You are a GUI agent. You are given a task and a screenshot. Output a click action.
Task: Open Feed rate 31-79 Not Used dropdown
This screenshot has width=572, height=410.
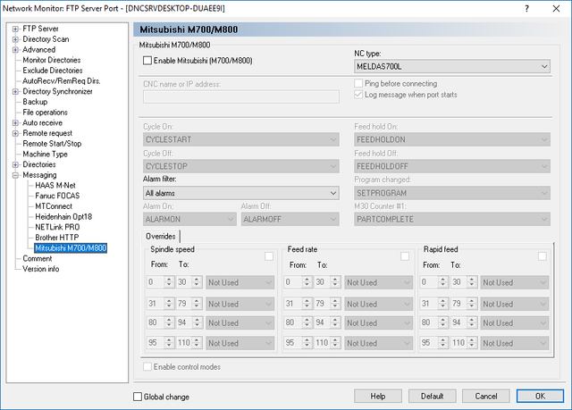coord(378,304)
